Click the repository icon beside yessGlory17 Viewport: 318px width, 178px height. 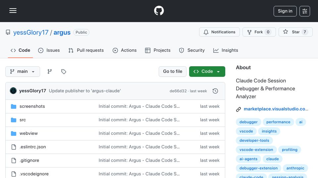point(8,32)
